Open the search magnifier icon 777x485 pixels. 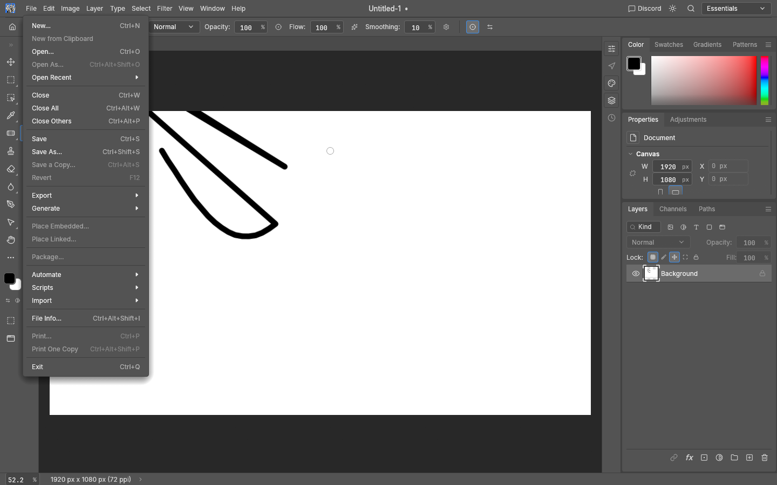pos(691,9)
